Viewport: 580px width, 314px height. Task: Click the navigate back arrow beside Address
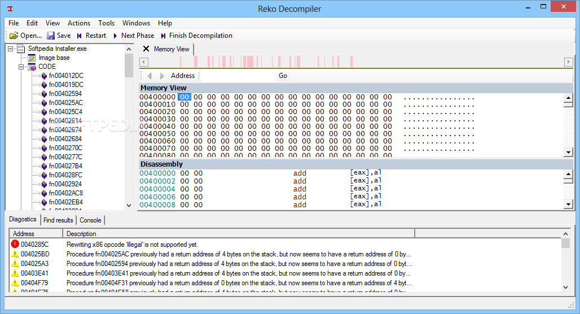[150, 76]
